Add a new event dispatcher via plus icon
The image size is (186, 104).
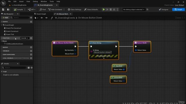tap(31, 55)
